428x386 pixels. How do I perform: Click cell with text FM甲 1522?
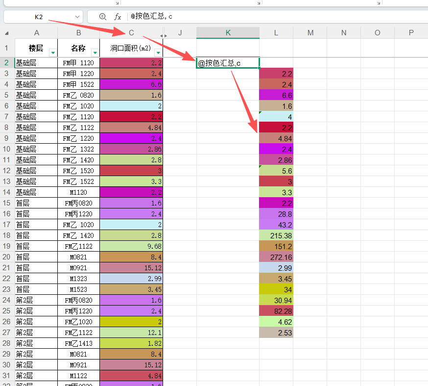tap(78, 84)
